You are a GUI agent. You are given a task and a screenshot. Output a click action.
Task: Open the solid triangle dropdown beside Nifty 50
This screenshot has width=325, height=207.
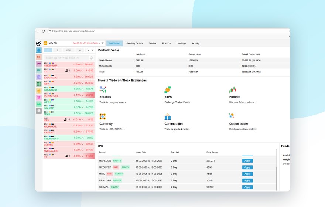(x=103, y=43)
